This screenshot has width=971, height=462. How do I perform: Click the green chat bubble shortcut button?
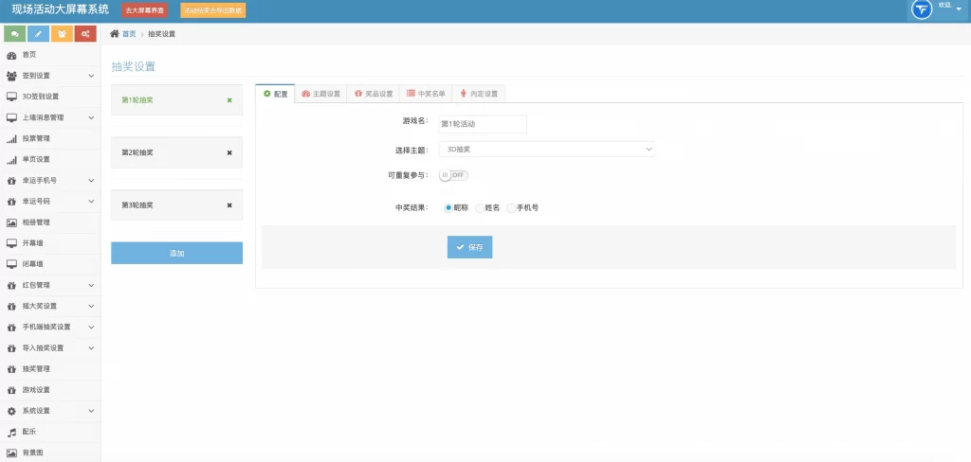coord(14,34)
